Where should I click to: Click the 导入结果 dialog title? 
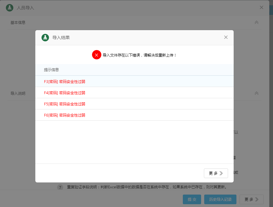pos(61,38)
